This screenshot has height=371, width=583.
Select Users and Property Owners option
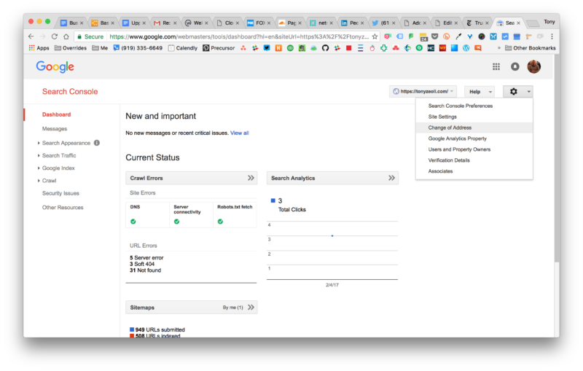[459, 149]
